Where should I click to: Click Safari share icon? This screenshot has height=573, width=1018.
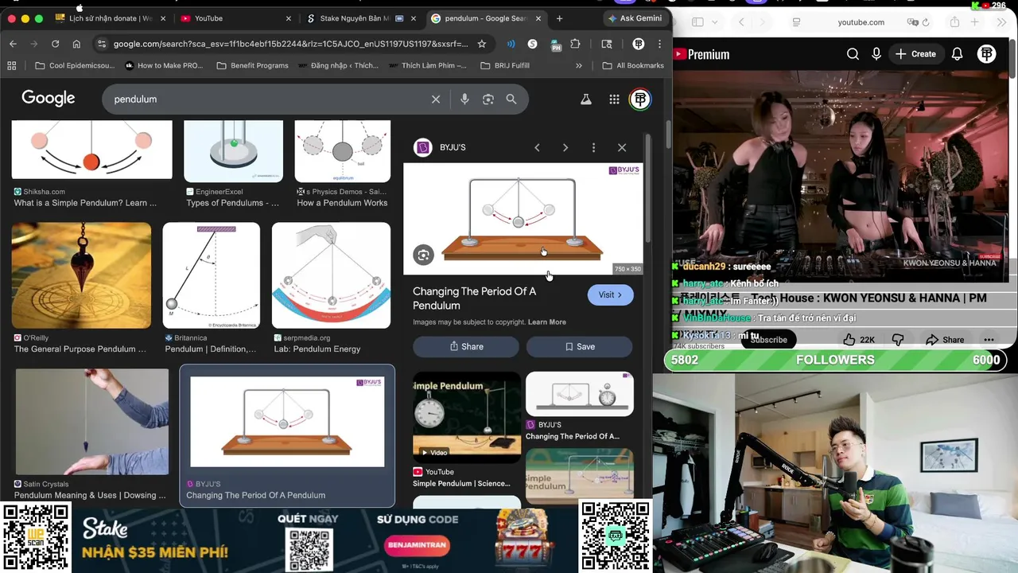954,22
